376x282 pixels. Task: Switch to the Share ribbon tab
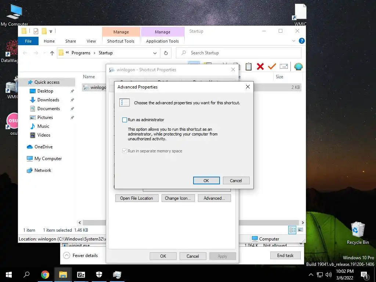(x=70, y=41)
